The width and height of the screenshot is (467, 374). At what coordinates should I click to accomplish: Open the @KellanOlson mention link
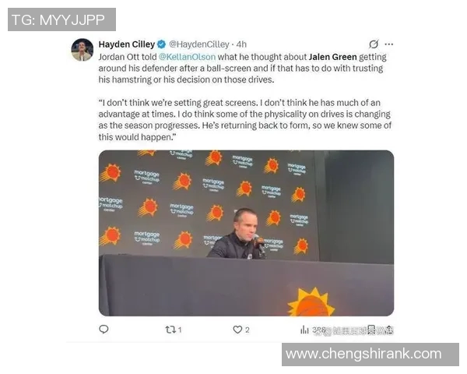pos(187,57)
